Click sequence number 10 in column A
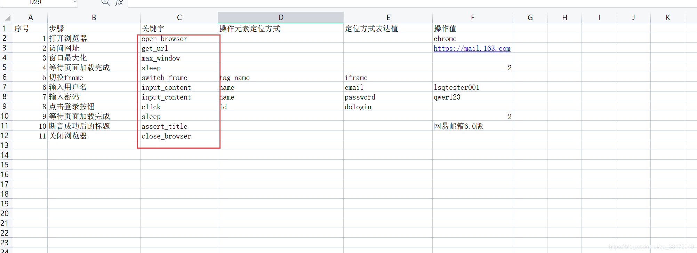Screen dimensions: 697x253 (x=30, y=126)
